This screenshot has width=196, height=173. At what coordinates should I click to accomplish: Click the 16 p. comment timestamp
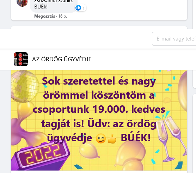tap(62, 16)
